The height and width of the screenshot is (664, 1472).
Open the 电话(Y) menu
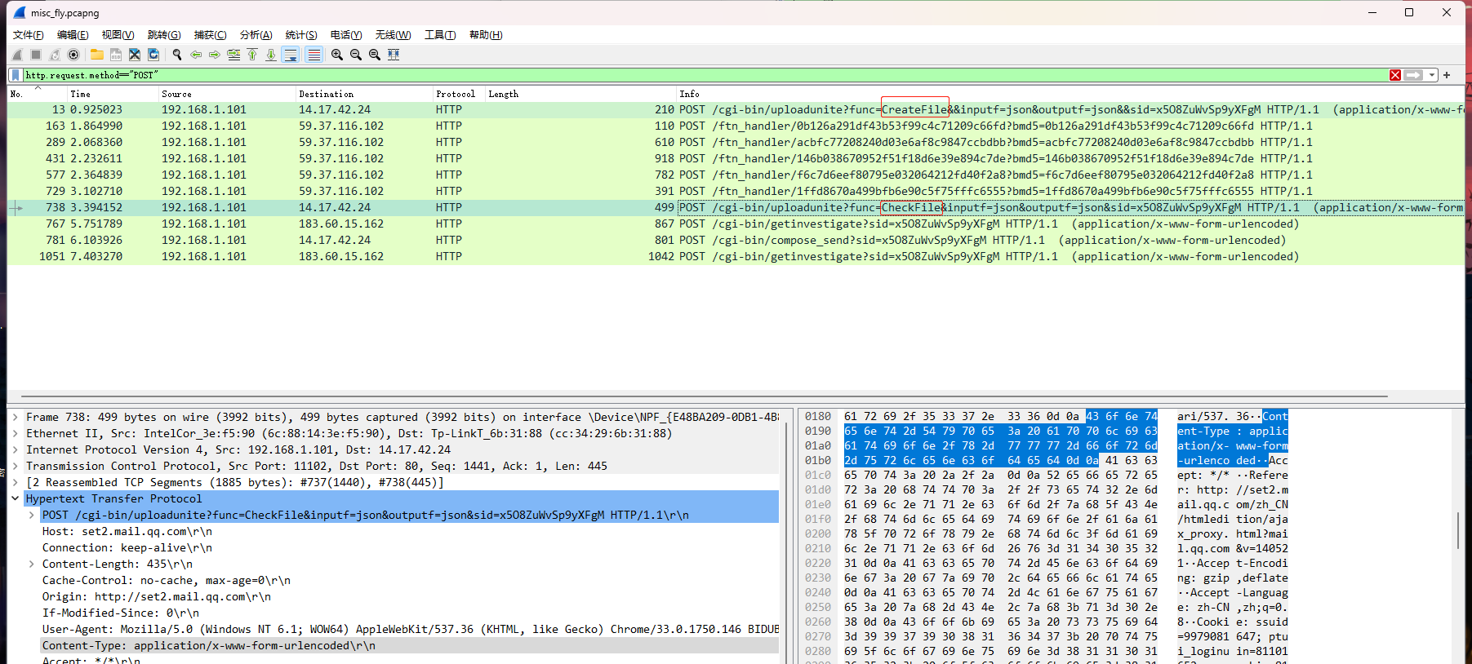click(x=346, y=35)
